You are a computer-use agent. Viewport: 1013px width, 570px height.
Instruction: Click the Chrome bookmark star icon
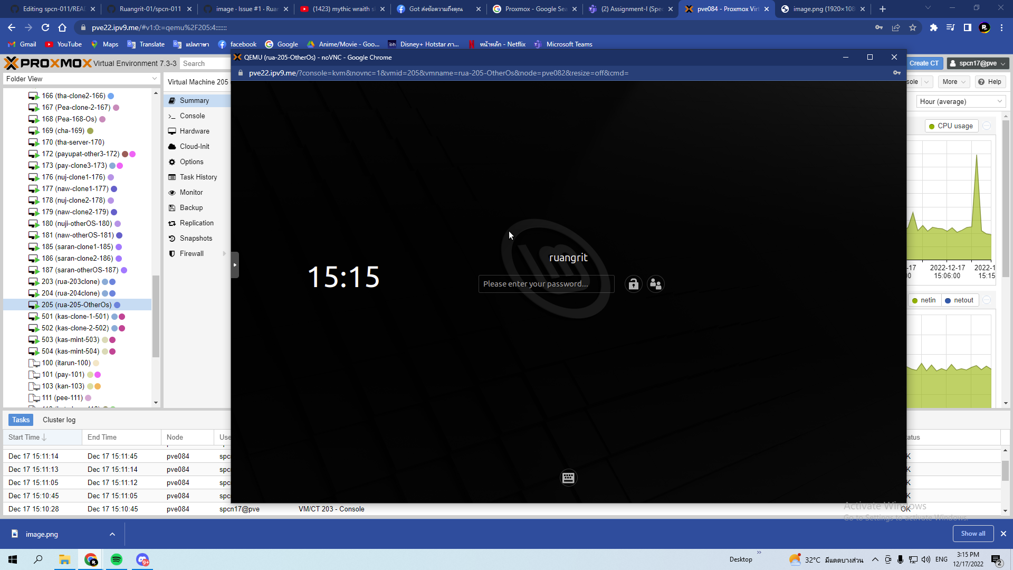pyautogui.click(x=913, y=27)
